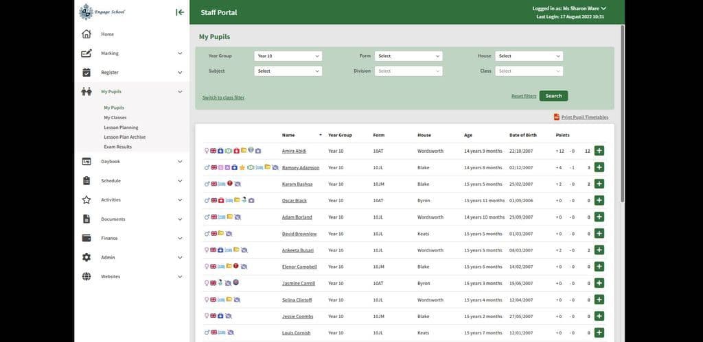The width and height of the screenshot is (703, 342).
Task: Click the Reset filters link
Action: point(524,96)
